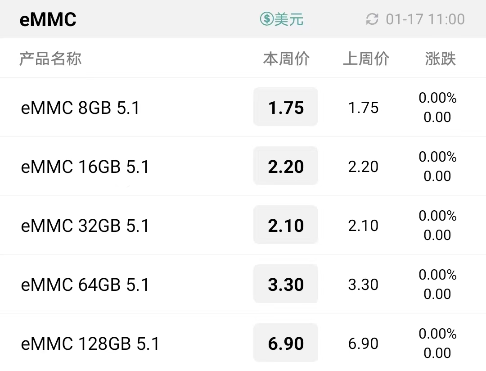Tap the eMMC section title
The image size is (486, 371).
[x=48, y=19]
